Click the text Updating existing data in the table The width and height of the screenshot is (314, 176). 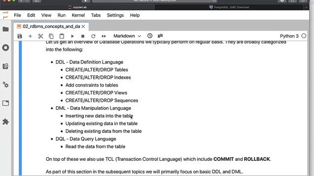coord(102,124)
